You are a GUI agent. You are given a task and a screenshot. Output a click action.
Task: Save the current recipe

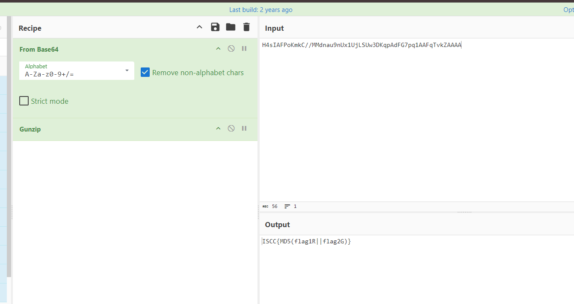pyautogui.click(x=215, y=27)
